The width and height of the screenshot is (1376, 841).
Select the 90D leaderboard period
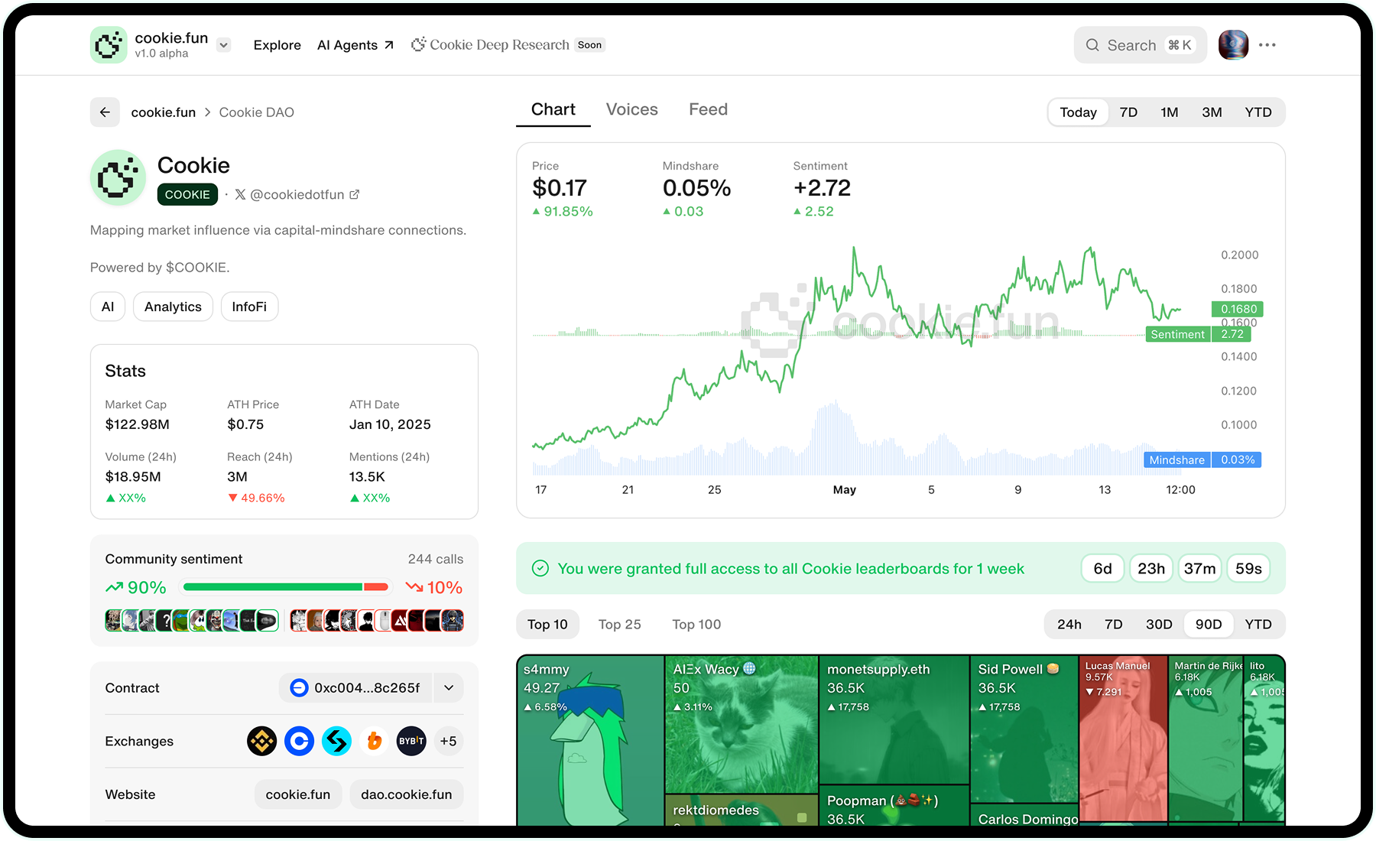(x=1209, y=625)
